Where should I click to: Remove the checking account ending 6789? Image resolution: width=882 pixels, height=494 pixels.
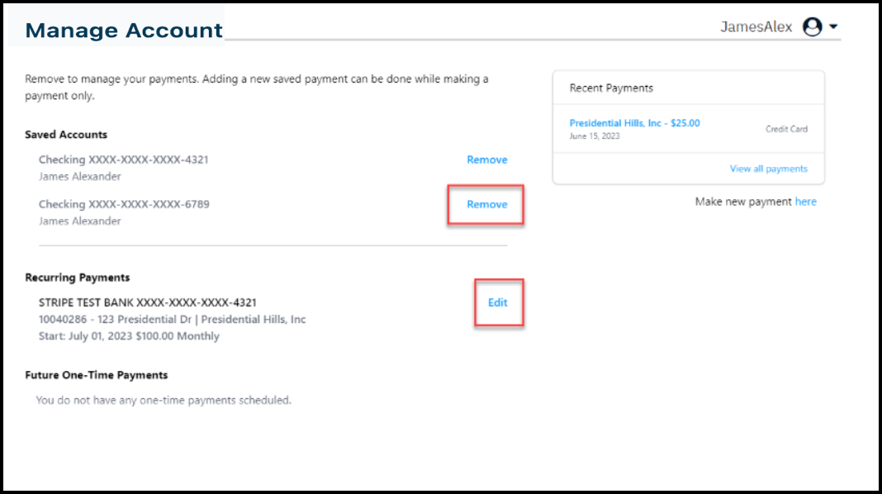click(487, 204)
